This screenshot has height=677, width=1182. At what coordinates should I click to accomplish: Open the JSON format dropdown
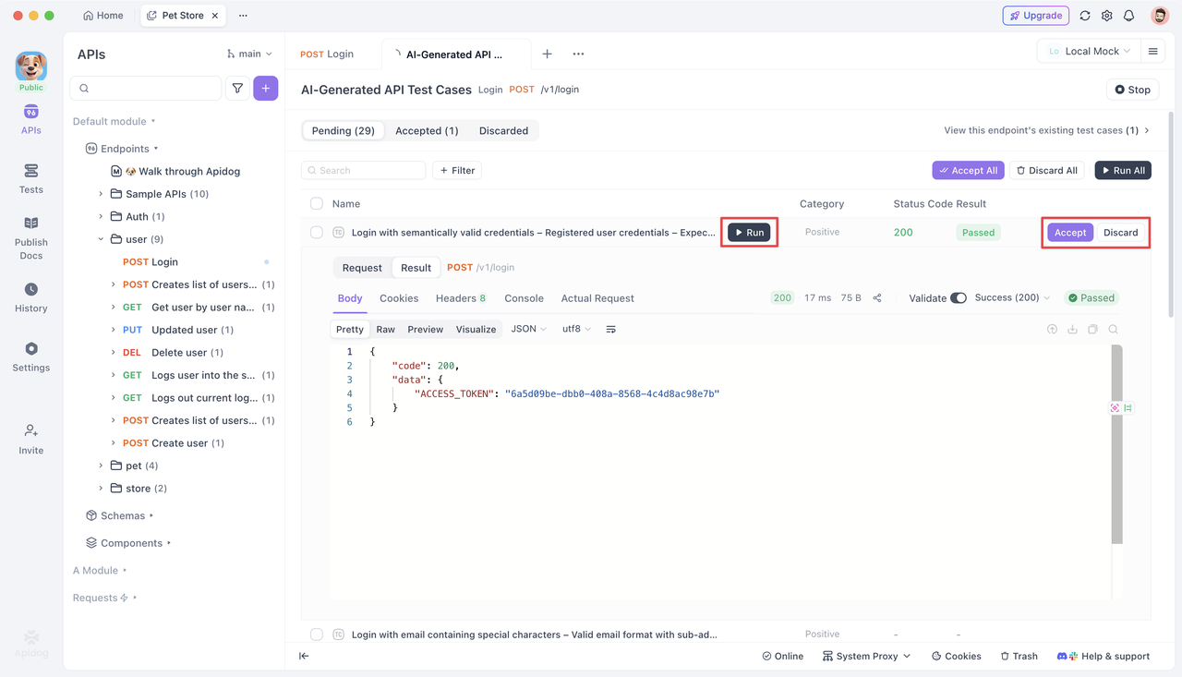coord(529,330)
